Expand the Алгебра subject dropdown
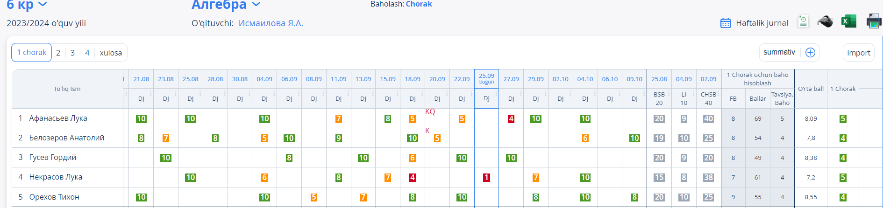 [x=256, y=5]
